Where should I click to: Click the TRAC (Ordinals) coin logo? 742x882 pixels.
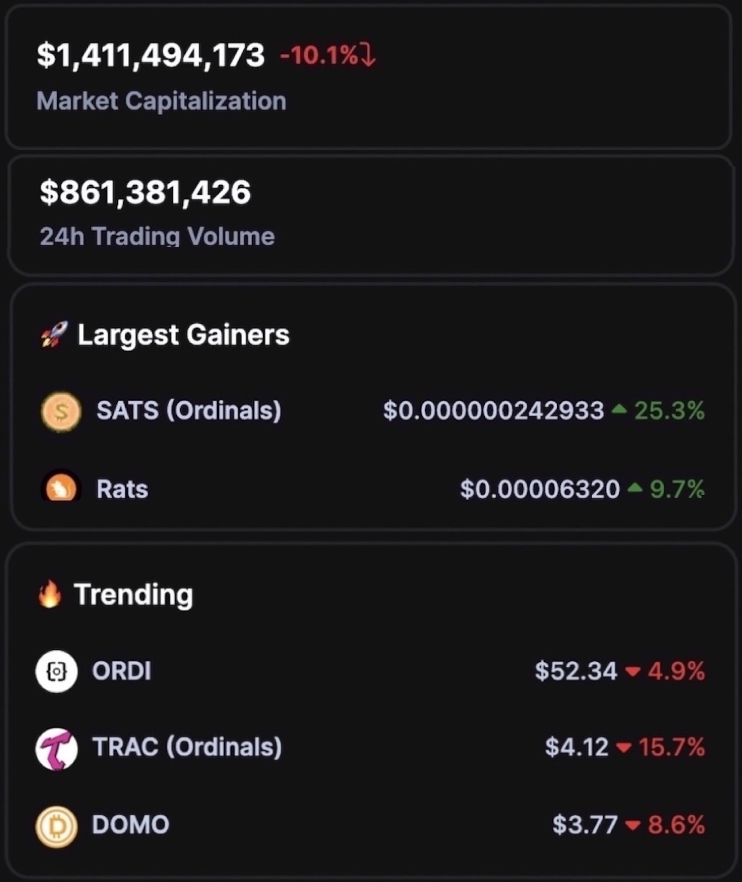click(x=57, y=748)
